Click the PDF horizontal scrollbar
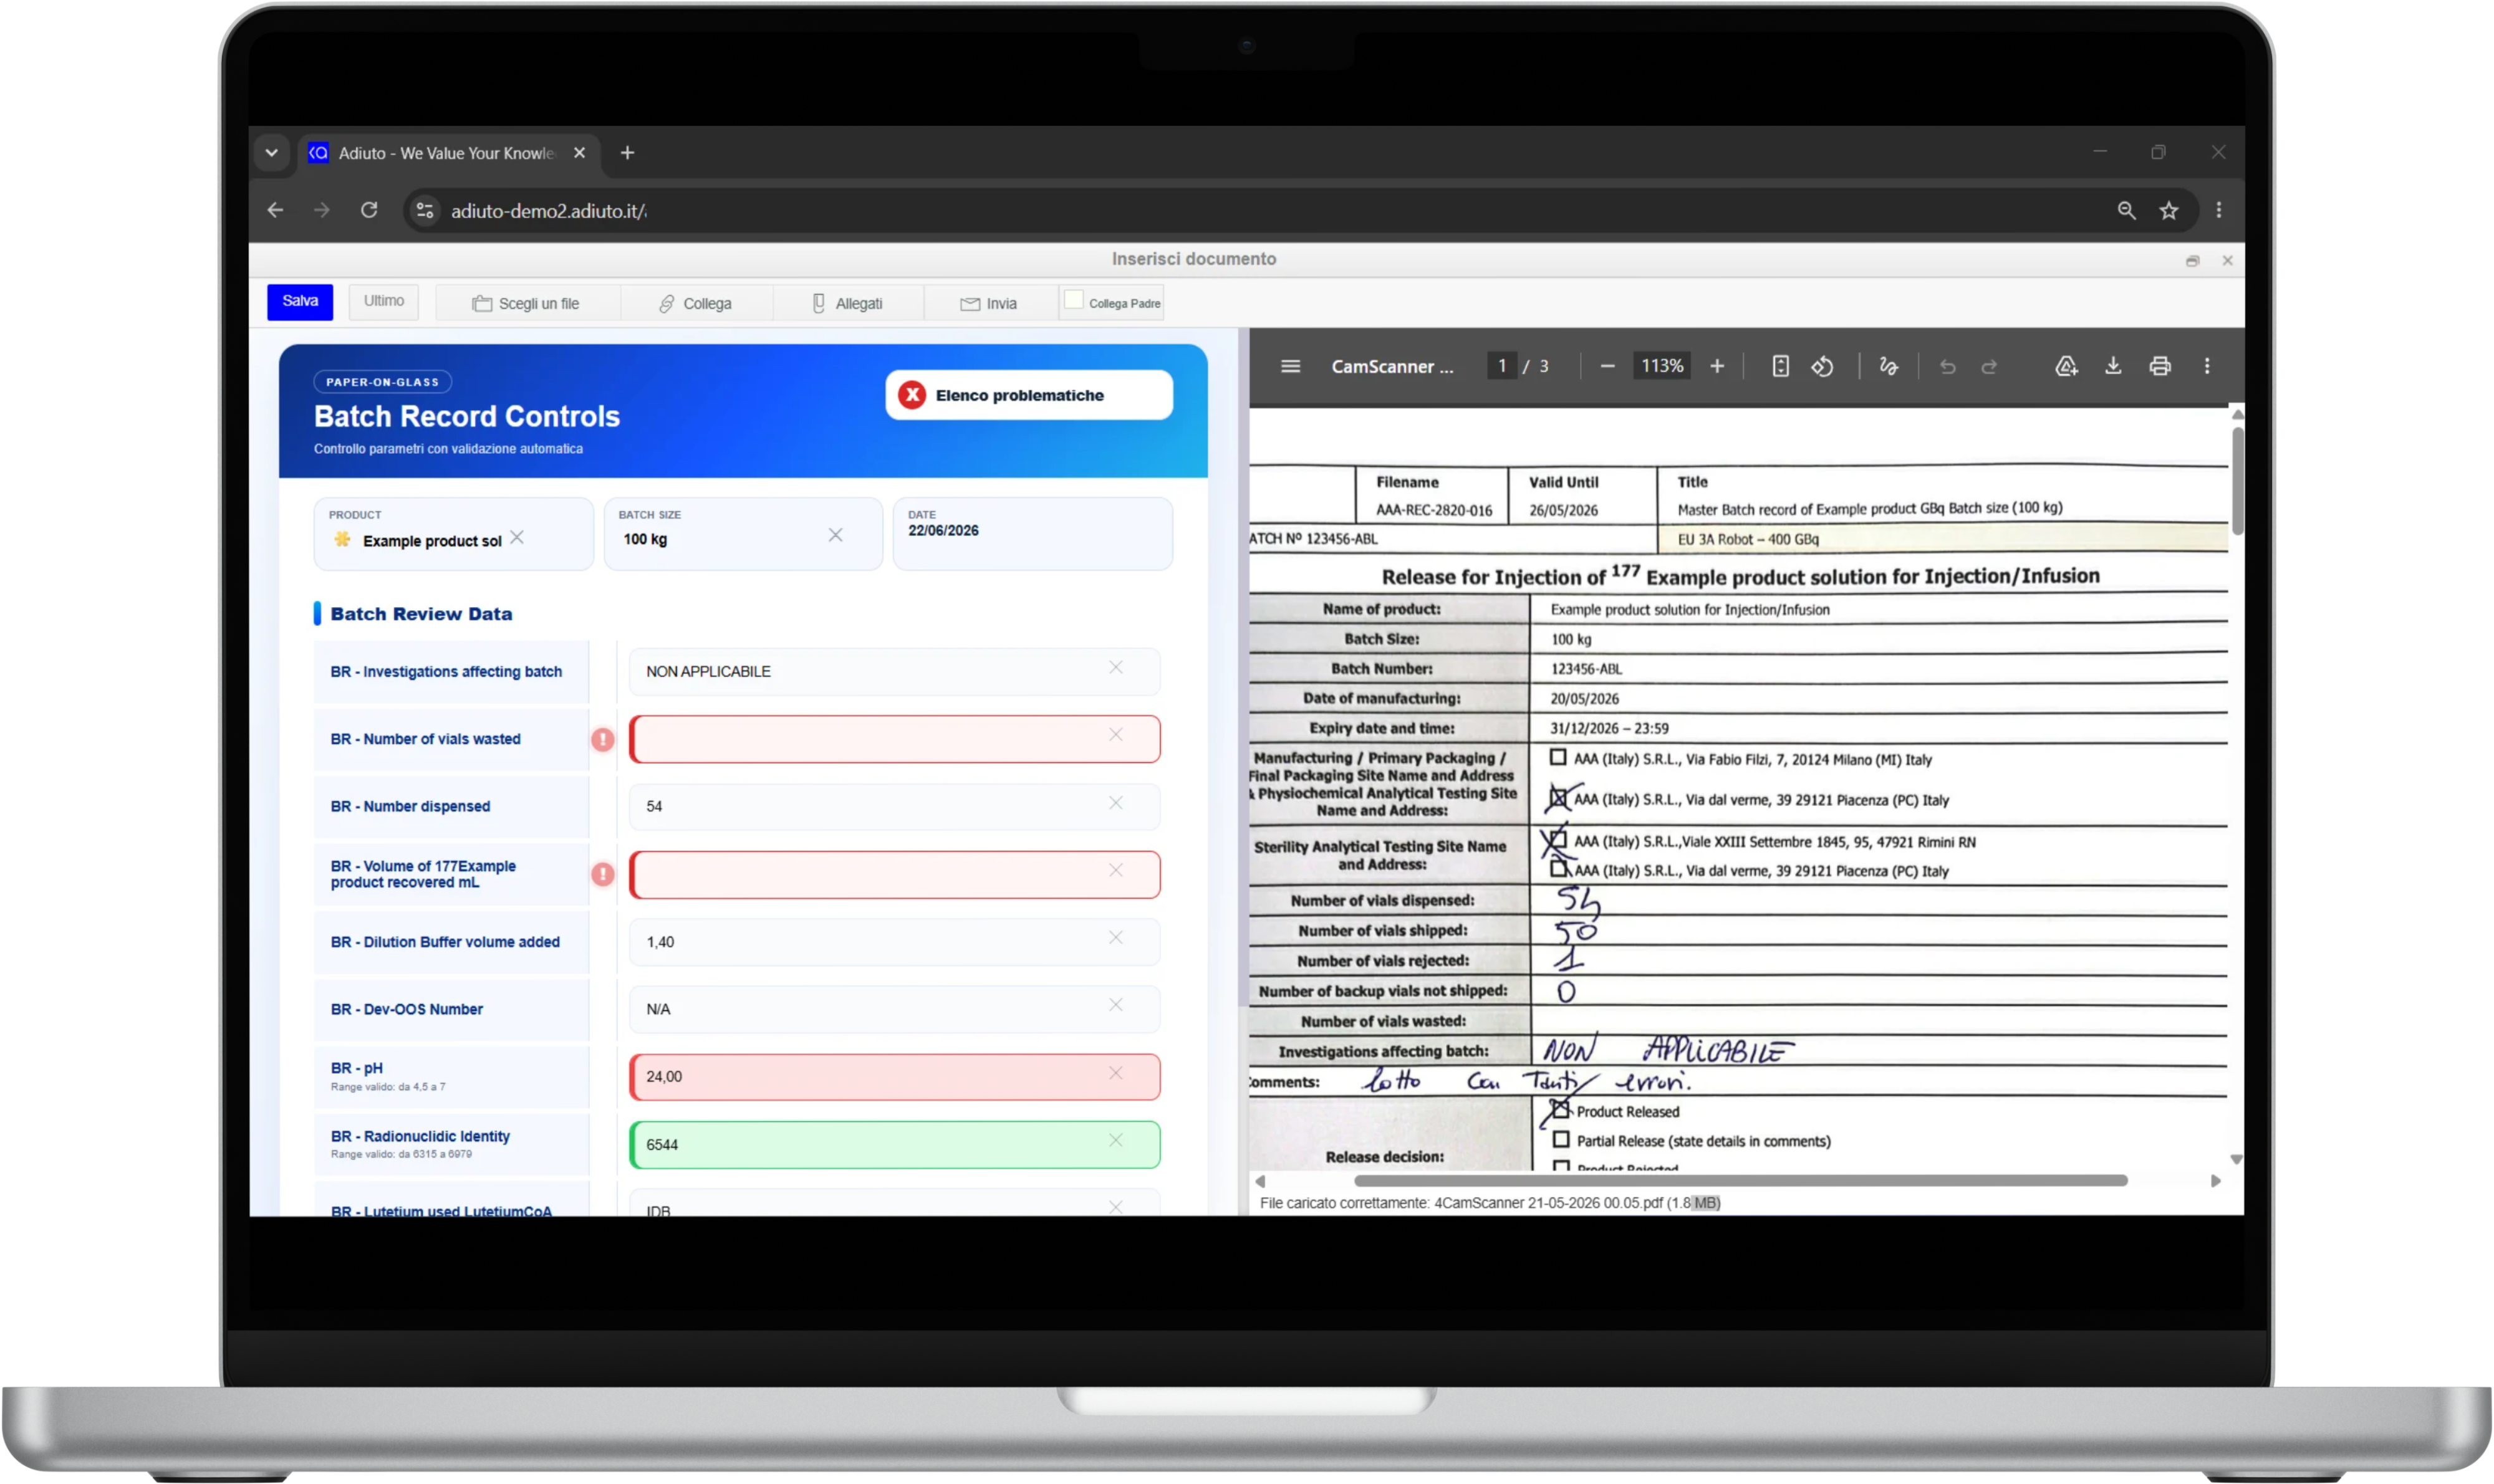 [x=1740, y=1181]
